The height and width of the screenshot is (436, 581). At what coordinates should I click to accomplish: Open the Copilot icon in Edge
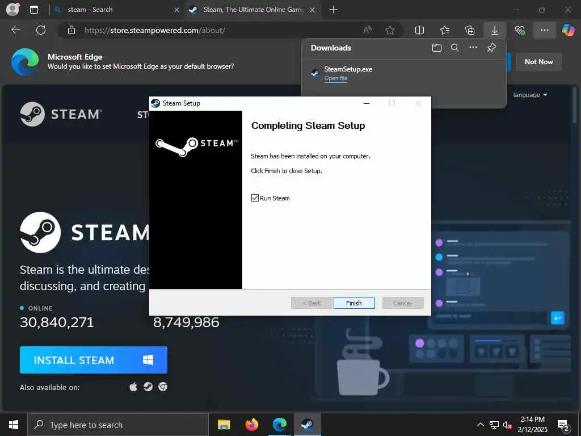(569, 30)
